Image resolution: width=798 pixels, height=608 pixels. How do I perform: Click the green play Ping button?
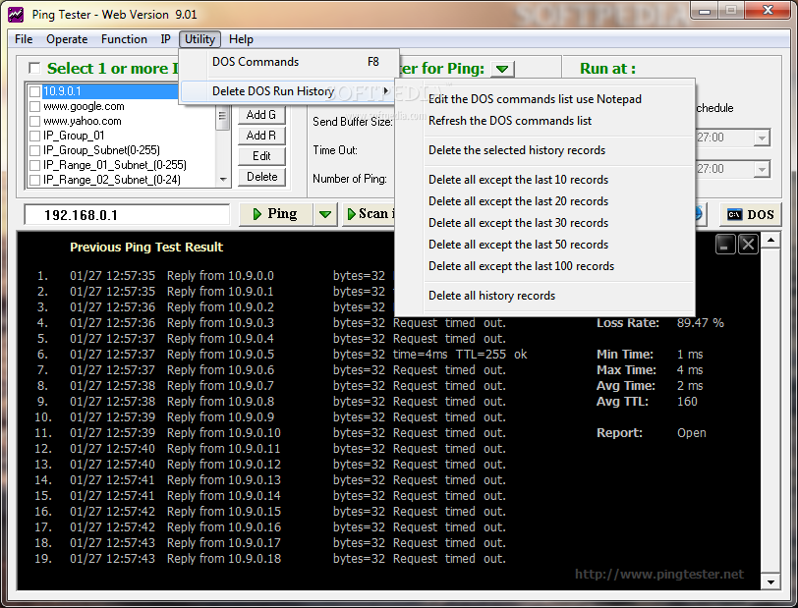point(275,214)
